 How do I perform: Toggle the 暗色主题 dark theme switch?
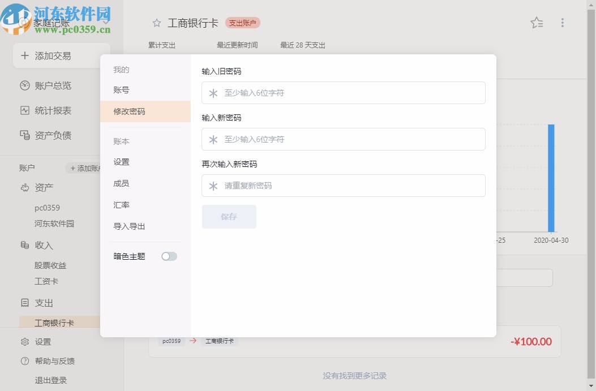click(x=169, y=256)
